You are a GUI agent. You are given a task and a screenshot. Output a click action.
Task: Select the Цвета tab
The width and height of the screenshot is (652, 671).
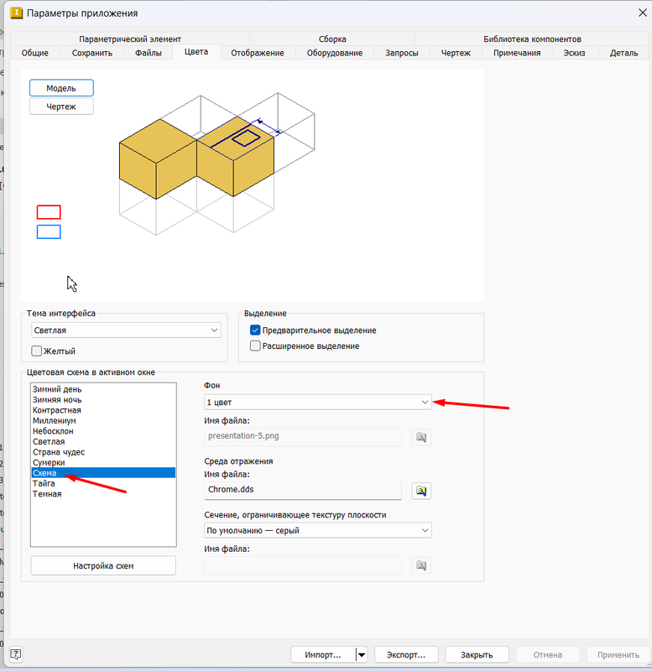point(196,51)
